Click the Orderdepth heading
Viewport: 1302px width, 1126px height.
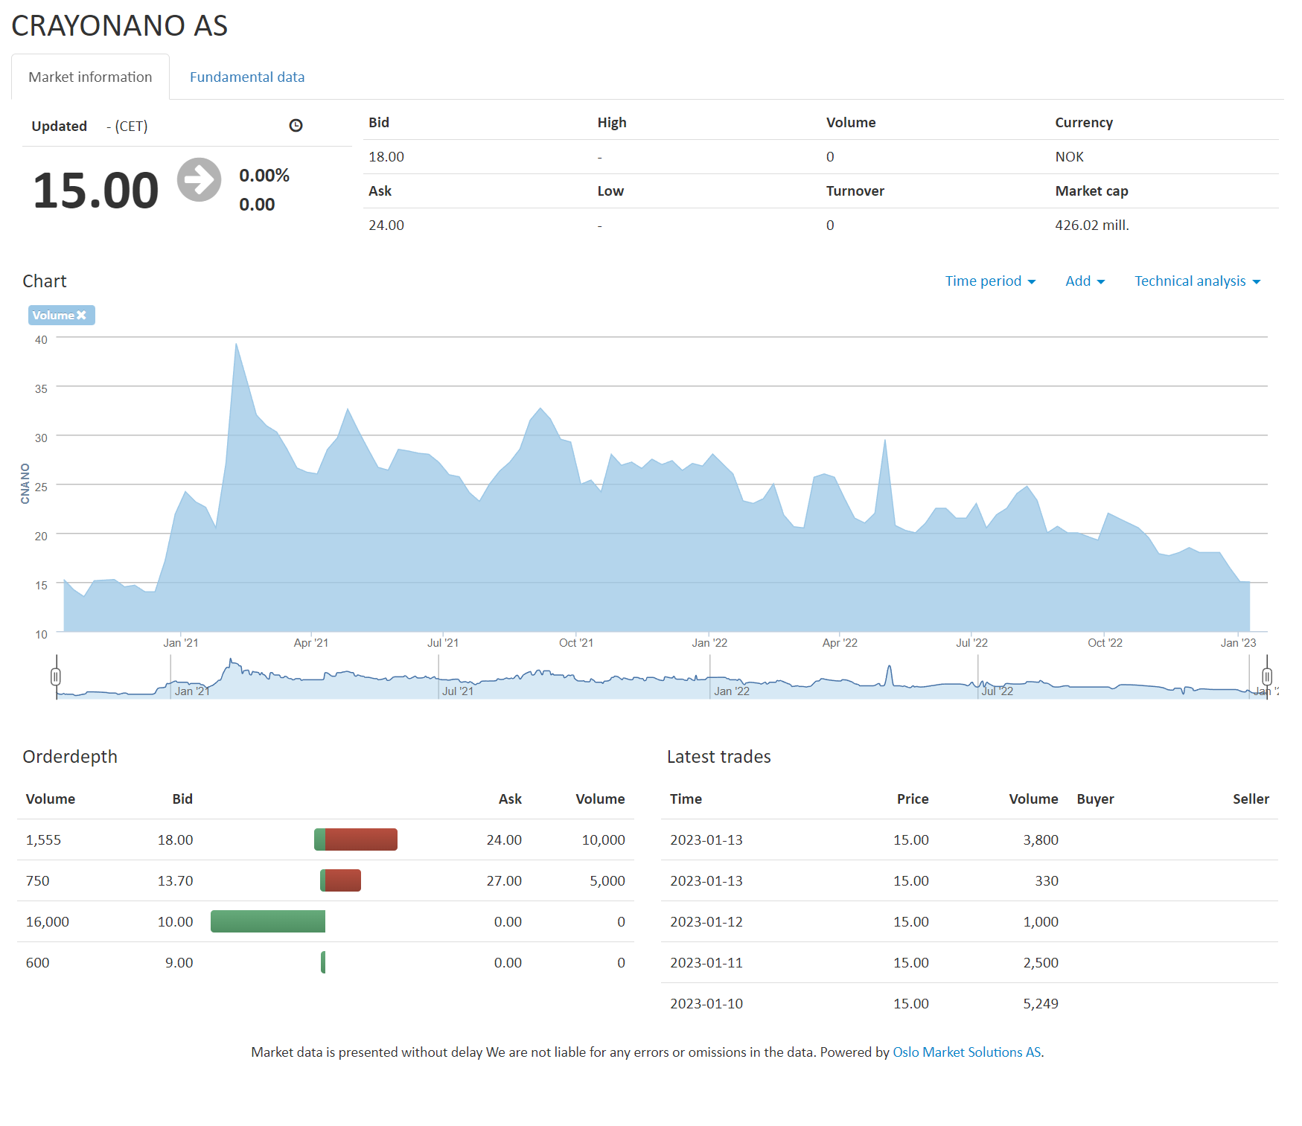pyautogui.click(x=70, y=757)
